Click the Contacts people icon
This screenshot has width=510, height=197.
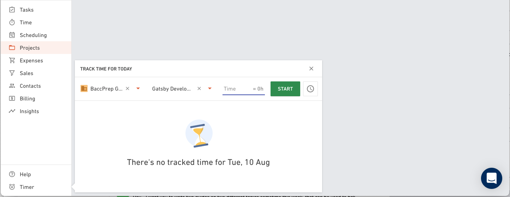pos(12,86)
